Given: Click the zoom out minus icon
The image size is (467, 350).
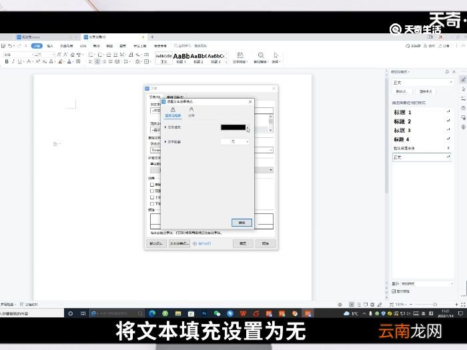Looking at the screenshot, I should coord(412,305).
